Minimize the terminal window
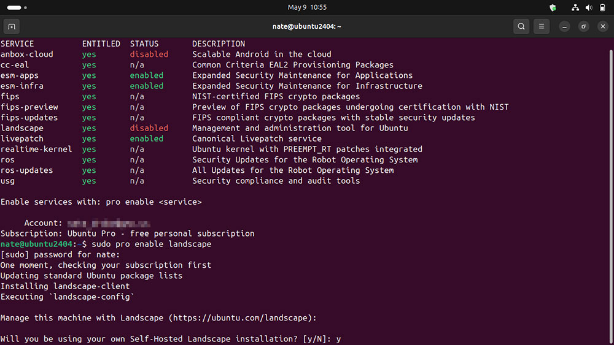Image resolution: width=614 pixels, height=345 pixels. [x=564, y=26]
